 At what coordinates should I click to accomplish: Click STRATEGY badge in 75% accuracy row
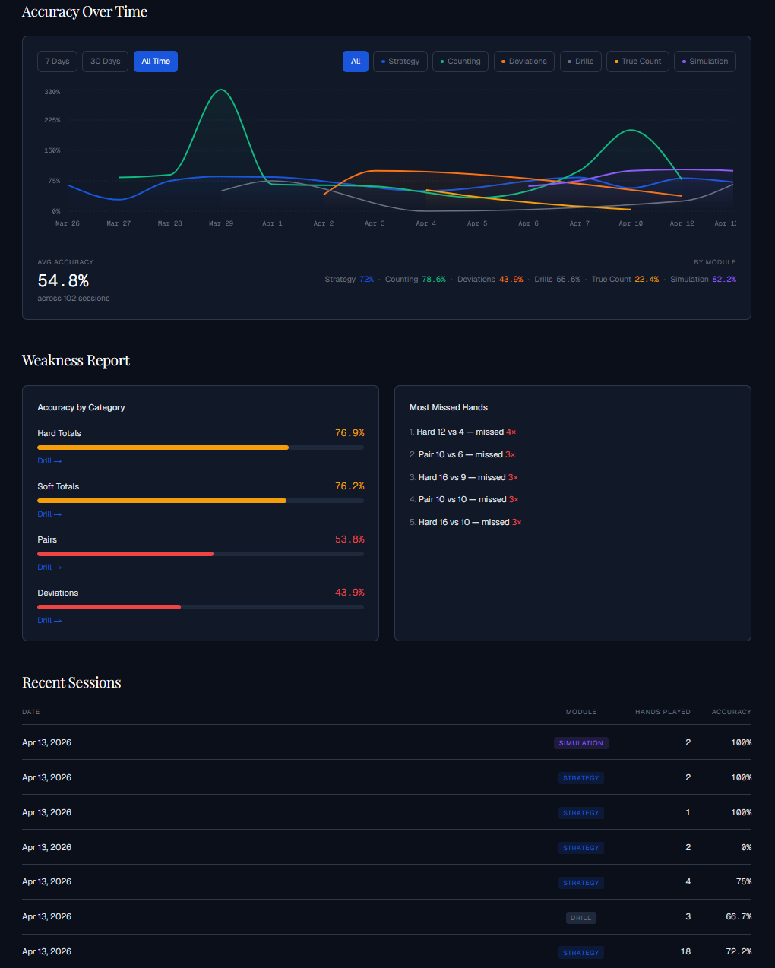tap(581, 883)
